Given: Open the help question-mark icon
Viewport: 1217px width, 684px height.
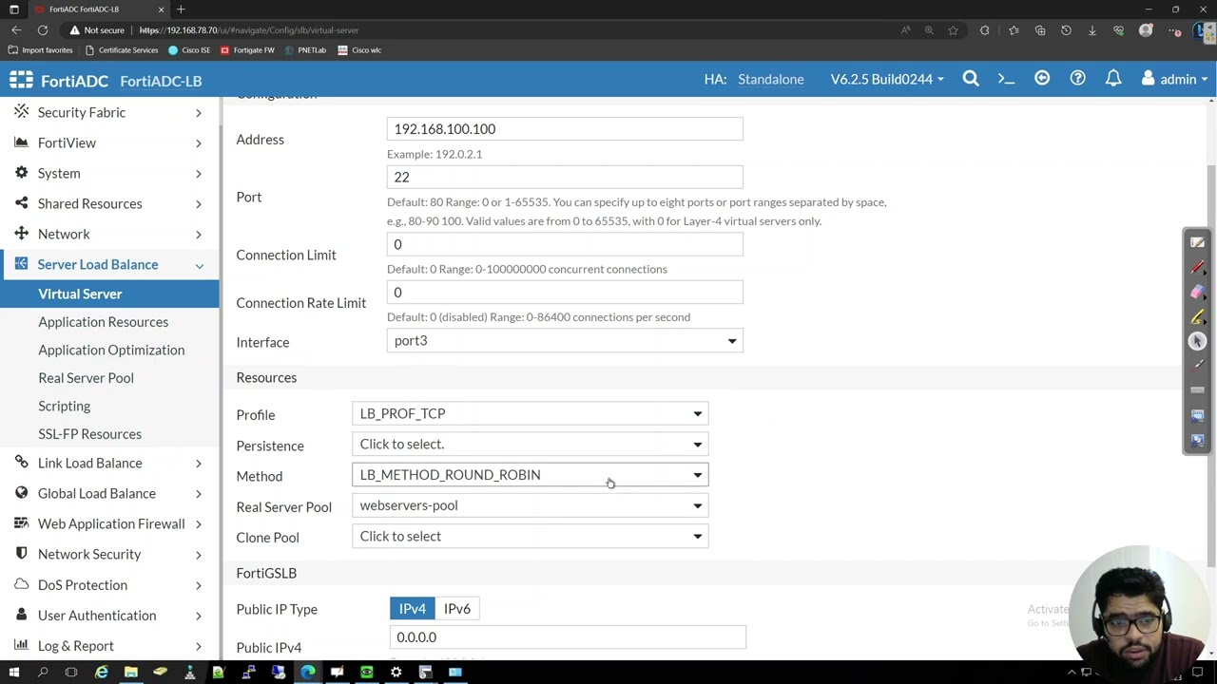Looking at the screenshot, I should pos(1077,79).
